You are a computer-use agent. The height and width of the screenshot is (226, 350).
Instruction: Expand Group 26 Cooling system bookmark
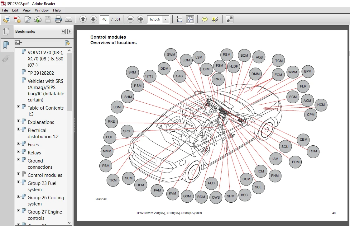point(19,196)
